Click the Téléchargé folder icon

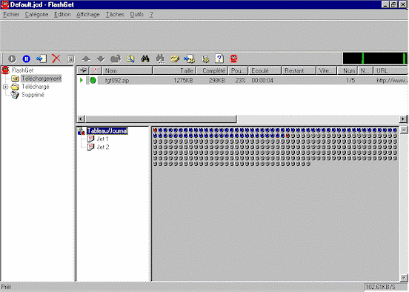pyautogui.click(x=15, y=87)
